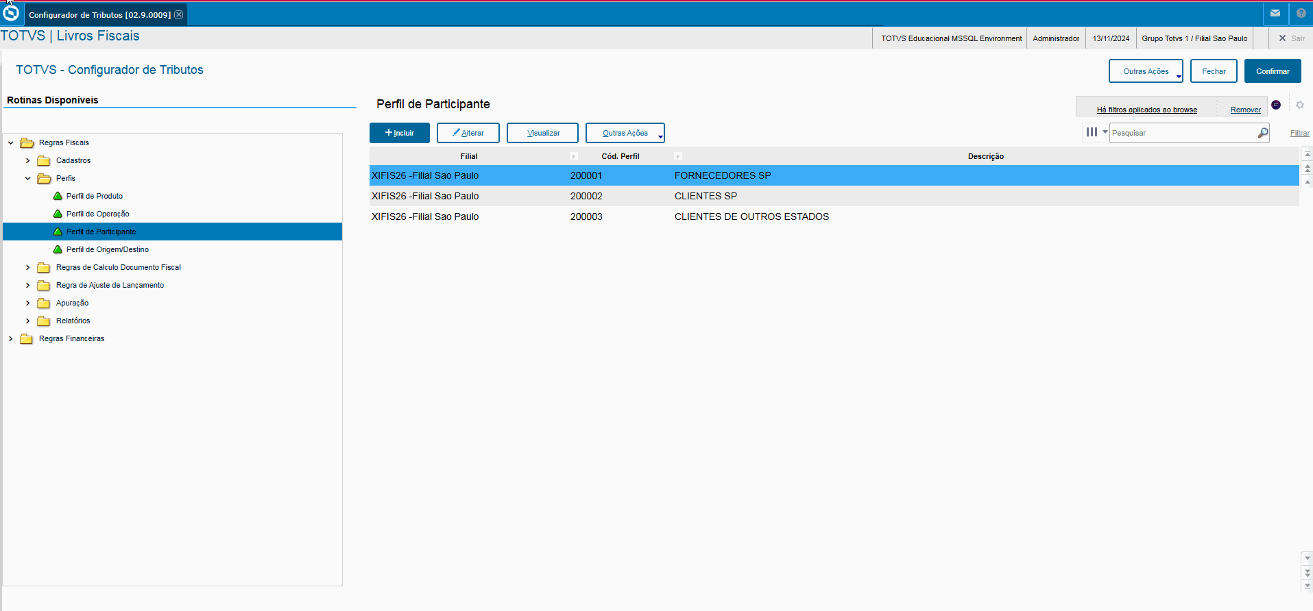Screen dimensions: 1313x611
Task: Click the Fechar button
Action: coord(1214,71)
